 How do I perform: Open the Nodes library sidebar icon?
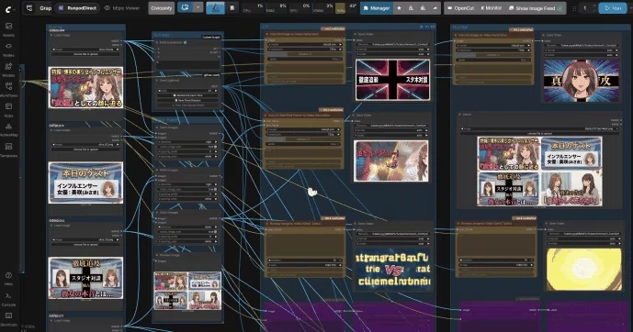click(8, 50)
